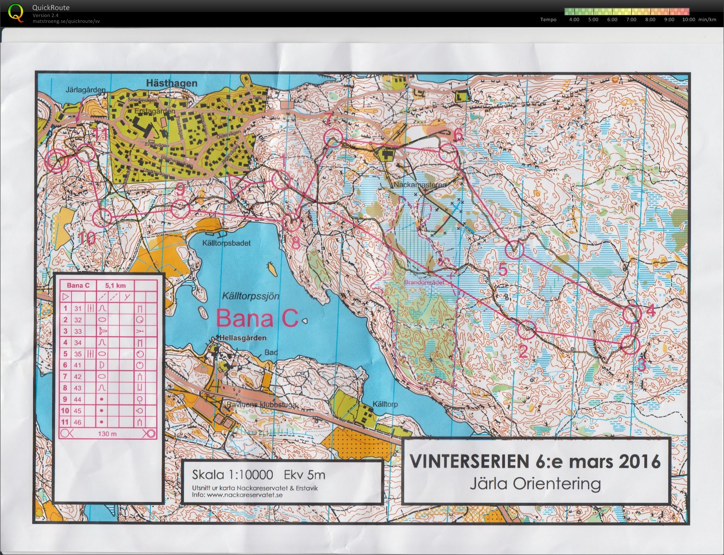Click control code 46 in the description table
The width and height of the screenshot is (724, 555).
[x=78, y=422]
